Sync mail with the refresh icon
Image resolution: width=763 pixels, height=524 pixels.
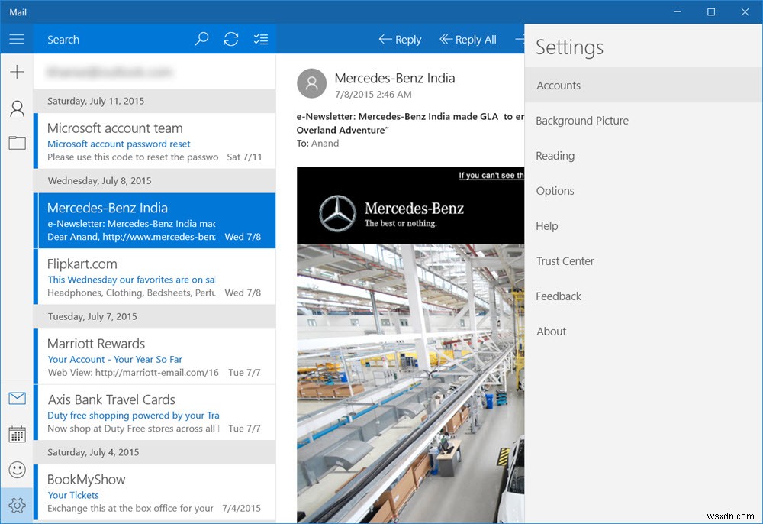(230, 39)
